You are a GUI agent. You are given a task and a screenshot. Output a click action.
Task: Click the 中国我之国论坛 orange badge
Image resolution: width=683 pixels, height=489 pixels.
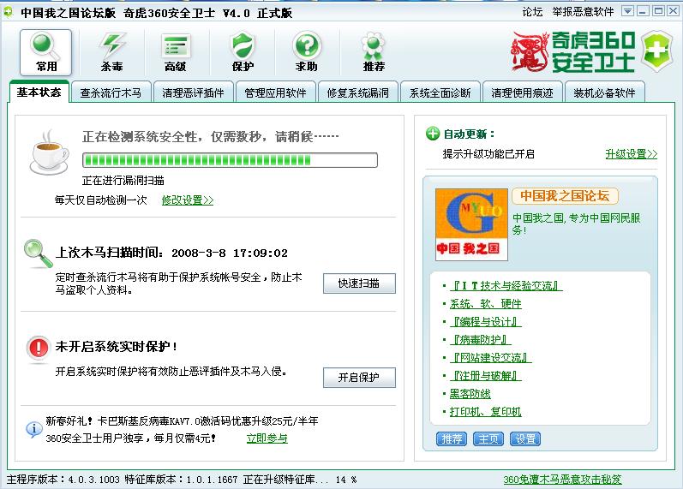[x=565, y=196]
